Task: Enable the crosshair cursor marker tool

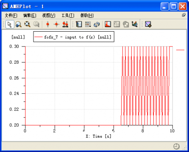Action: coord(56,24)
